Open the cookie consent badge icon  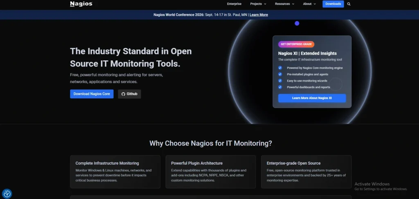tap(7, 194)
